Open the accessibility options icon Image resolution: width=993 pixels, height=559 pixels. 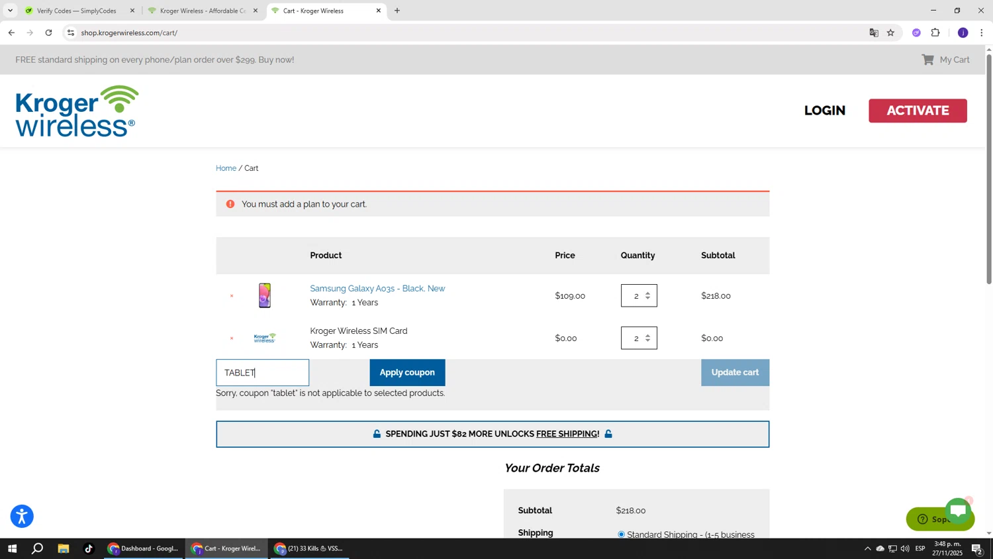point(22,516)
